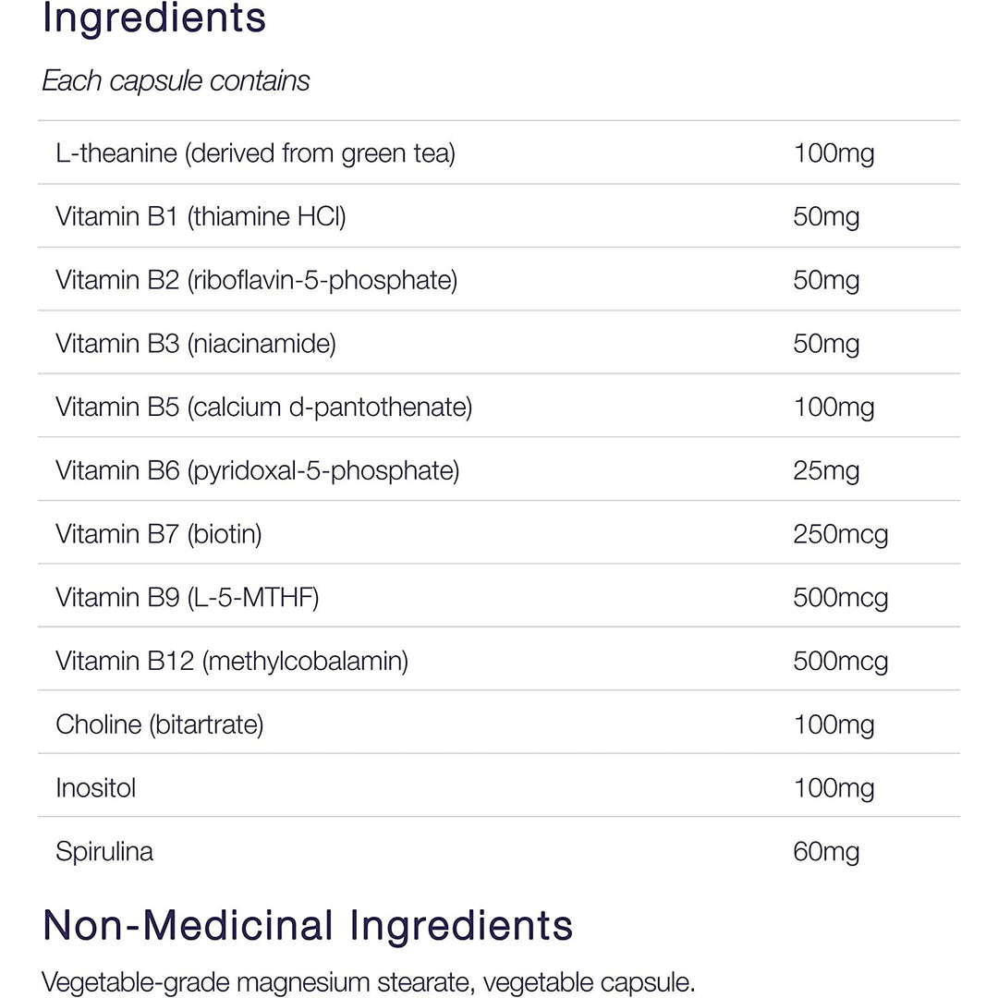Select the Vitamin B7 (biotin) entry

coord(159,534)
